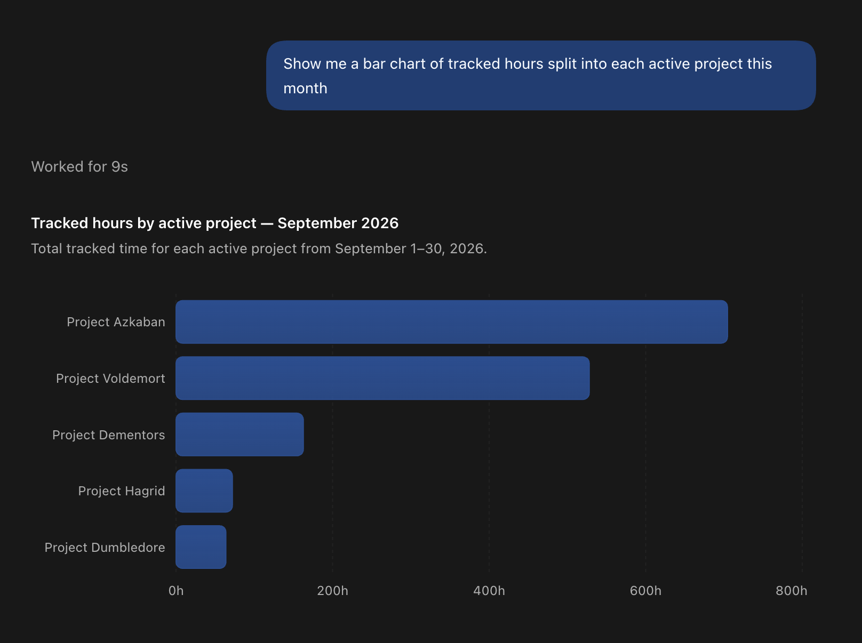Click the 'Project Azkaban' axis label
Viewport: 862px width, 643px height.
[116, 322]
